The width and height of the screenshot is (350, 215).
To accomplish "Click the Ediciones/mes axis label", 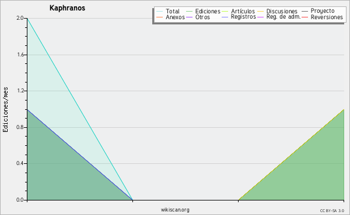I will [x=5, y=110].
